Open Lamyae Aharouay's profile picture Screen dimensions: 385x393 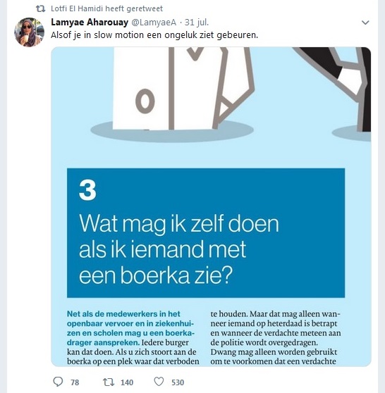pos(29,32)
